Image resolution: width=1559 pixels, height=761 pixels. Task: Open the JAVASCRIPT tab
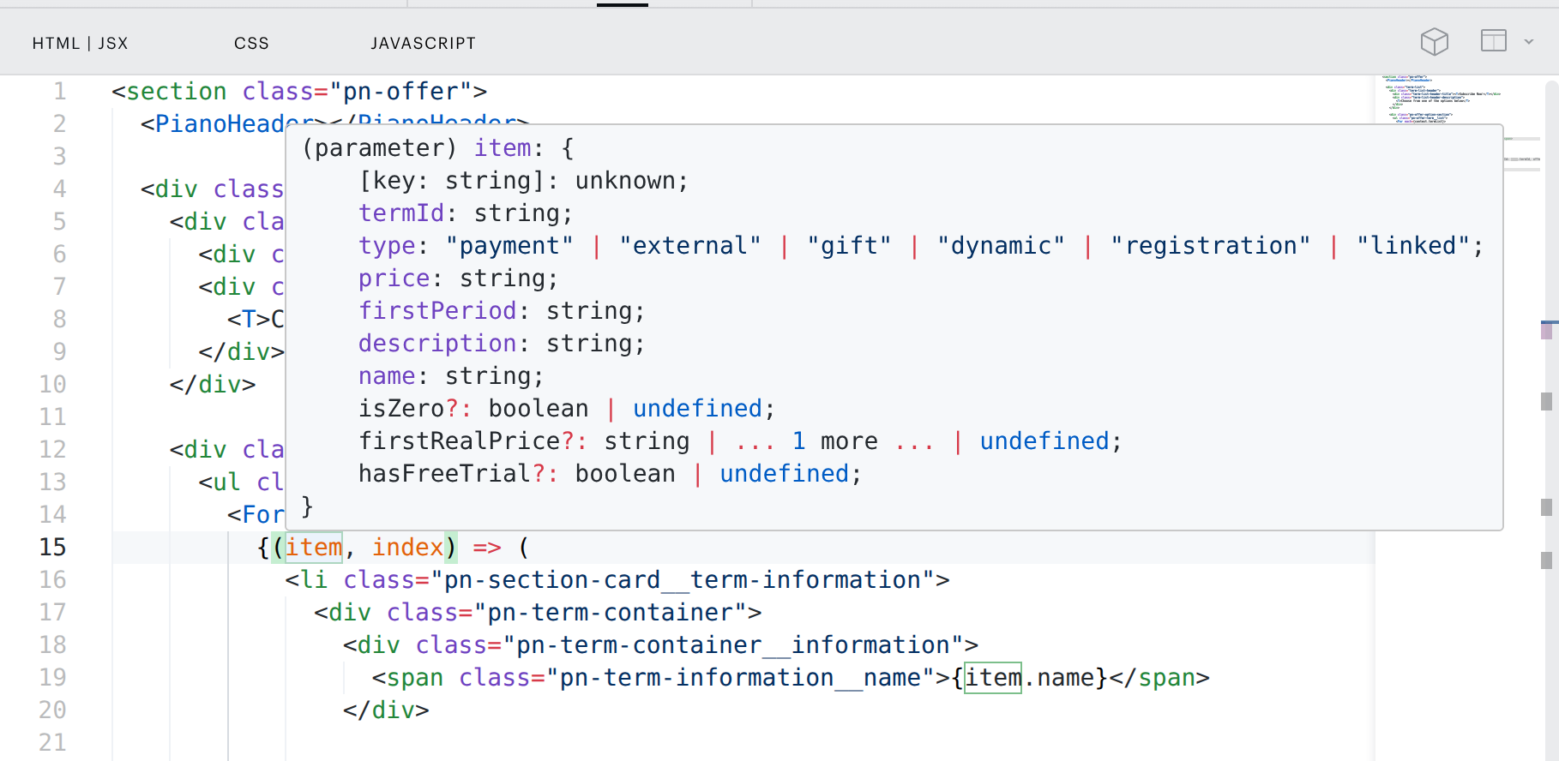pyautogui.click(x=423, y=43)
